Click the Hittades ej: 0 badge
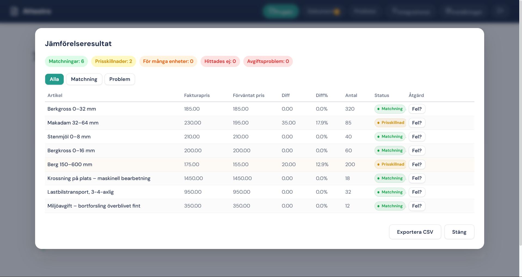Viewport: 522px width, 277px height. pos(220,61)
